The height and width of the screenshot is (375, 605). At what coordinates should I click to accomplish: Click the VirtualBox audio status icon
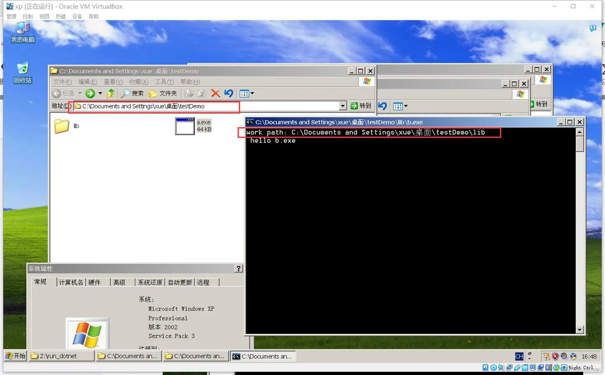point(501,367)
